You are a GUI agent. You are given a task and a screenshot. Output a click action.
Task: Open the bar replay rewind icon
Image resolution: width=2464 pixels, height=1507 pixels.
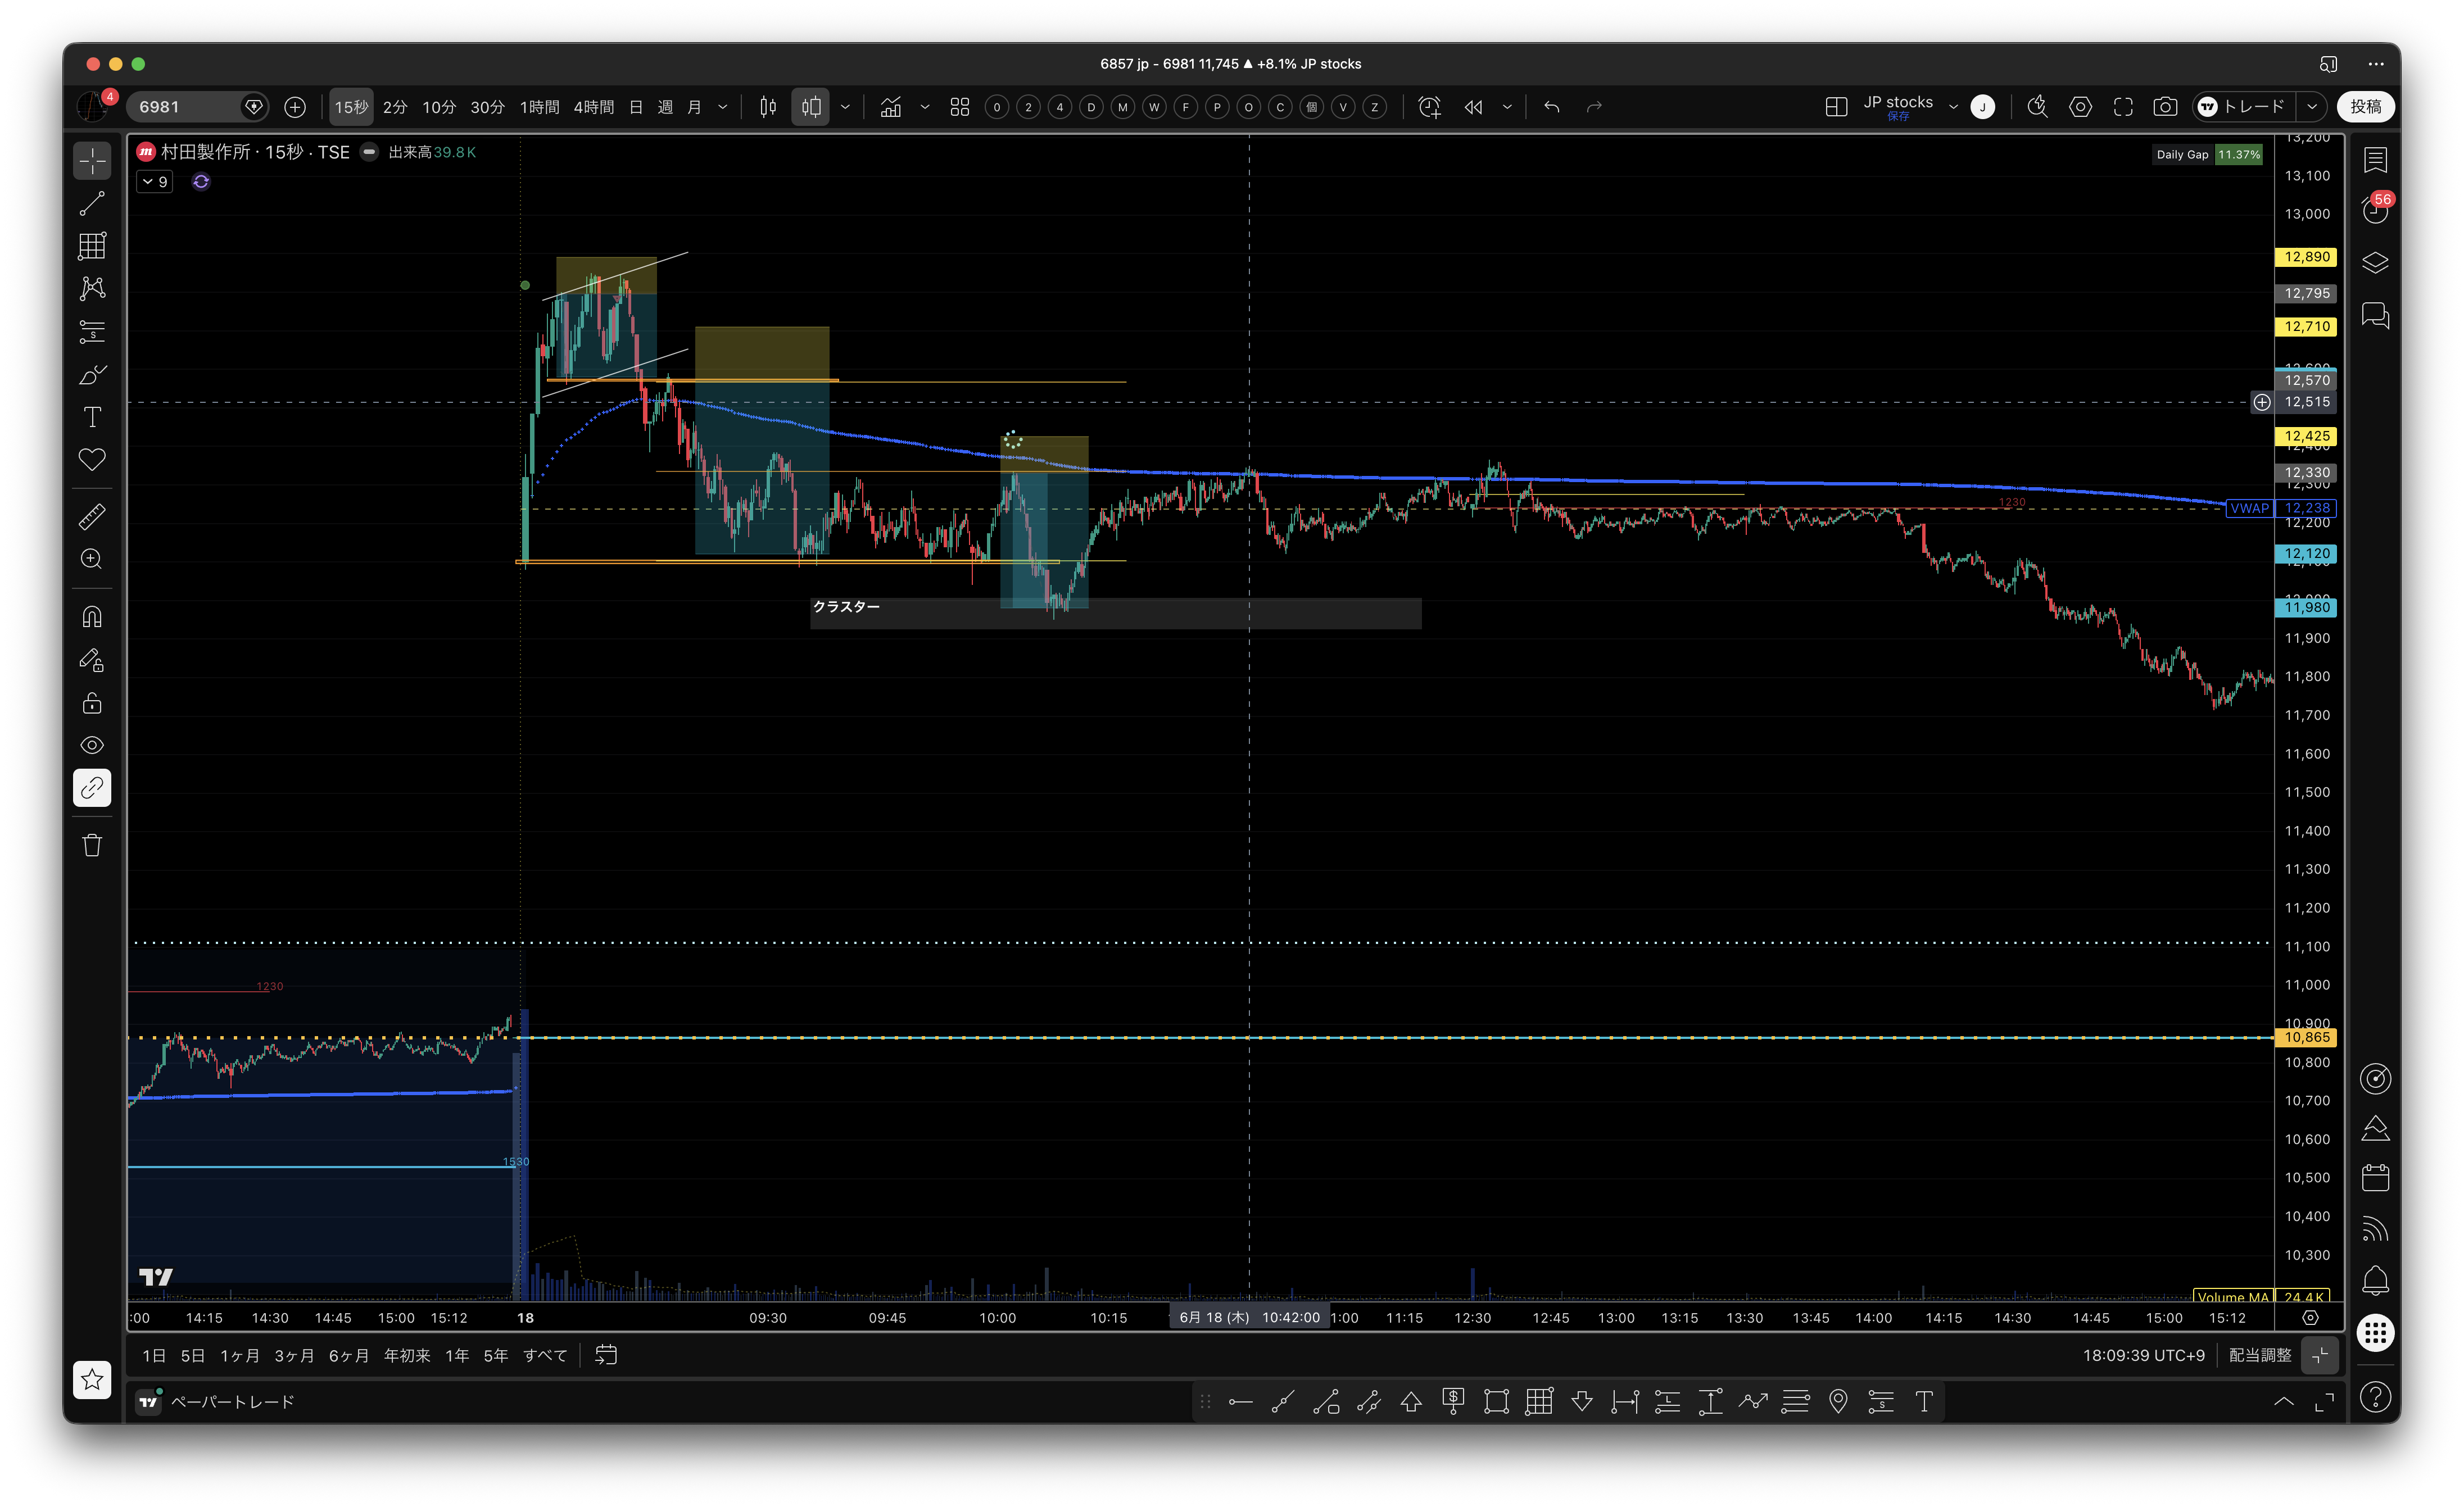coord(1474,107)
